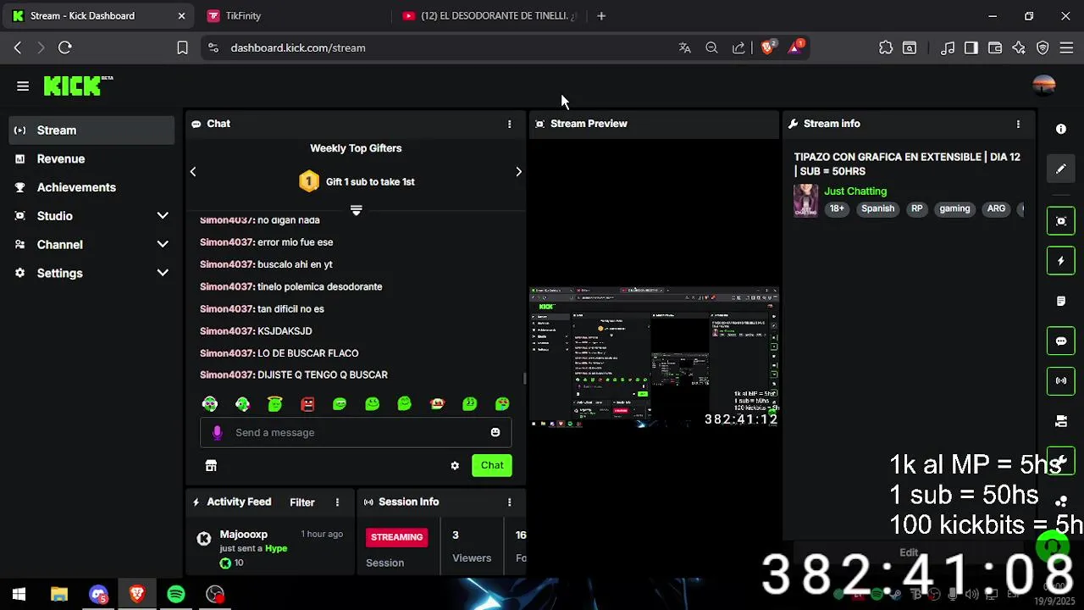Image resolution: width=1084 pixels, height=610 pixels.
Task: Select Stream in left sidebar
Action: (x=91, y=130)
